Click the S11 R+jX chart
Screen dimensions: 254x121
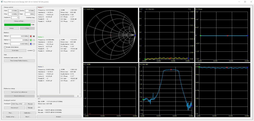click(x=167, y=35)
